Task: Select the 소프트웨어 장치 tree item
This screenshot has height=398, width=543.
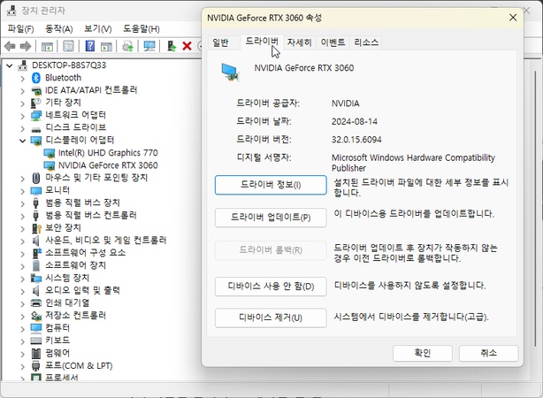Action: tap(75, 265)
